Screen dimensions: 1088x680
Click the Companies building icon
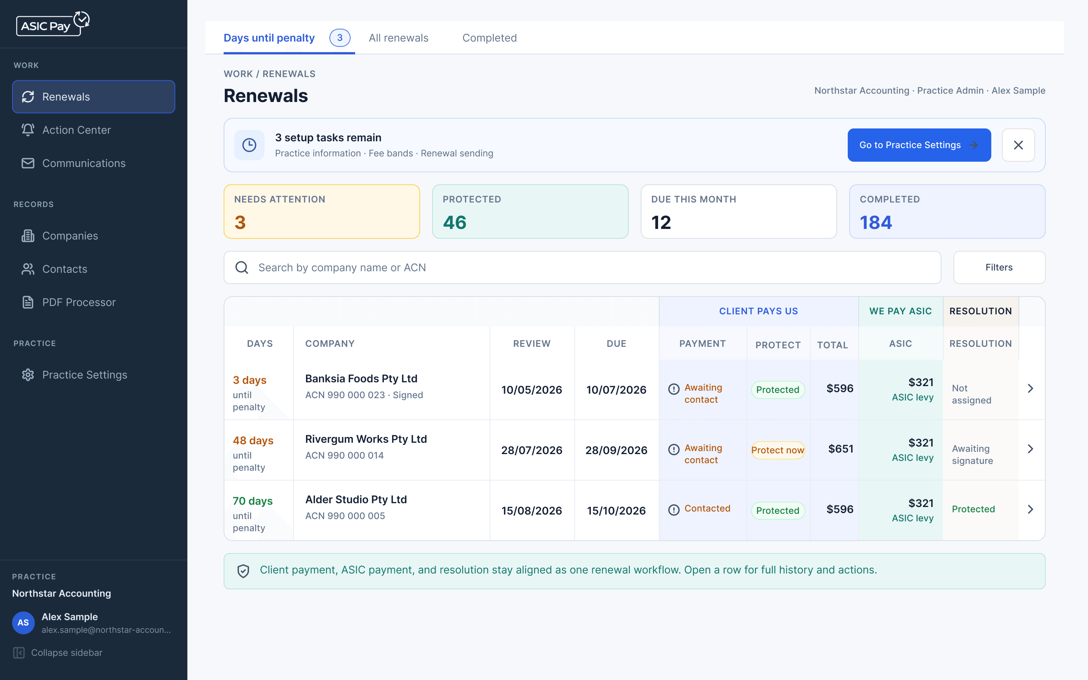(28, 236)
